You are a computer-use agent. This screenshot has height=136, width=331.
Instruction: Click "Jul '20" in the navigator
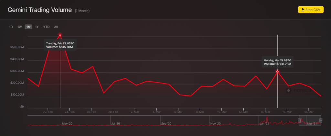pos(115,123)
